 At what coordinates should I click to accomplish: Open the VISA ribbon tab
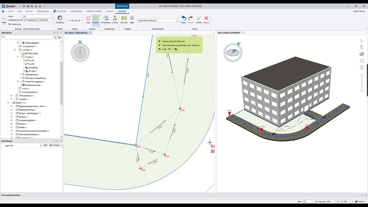point(20,11)
